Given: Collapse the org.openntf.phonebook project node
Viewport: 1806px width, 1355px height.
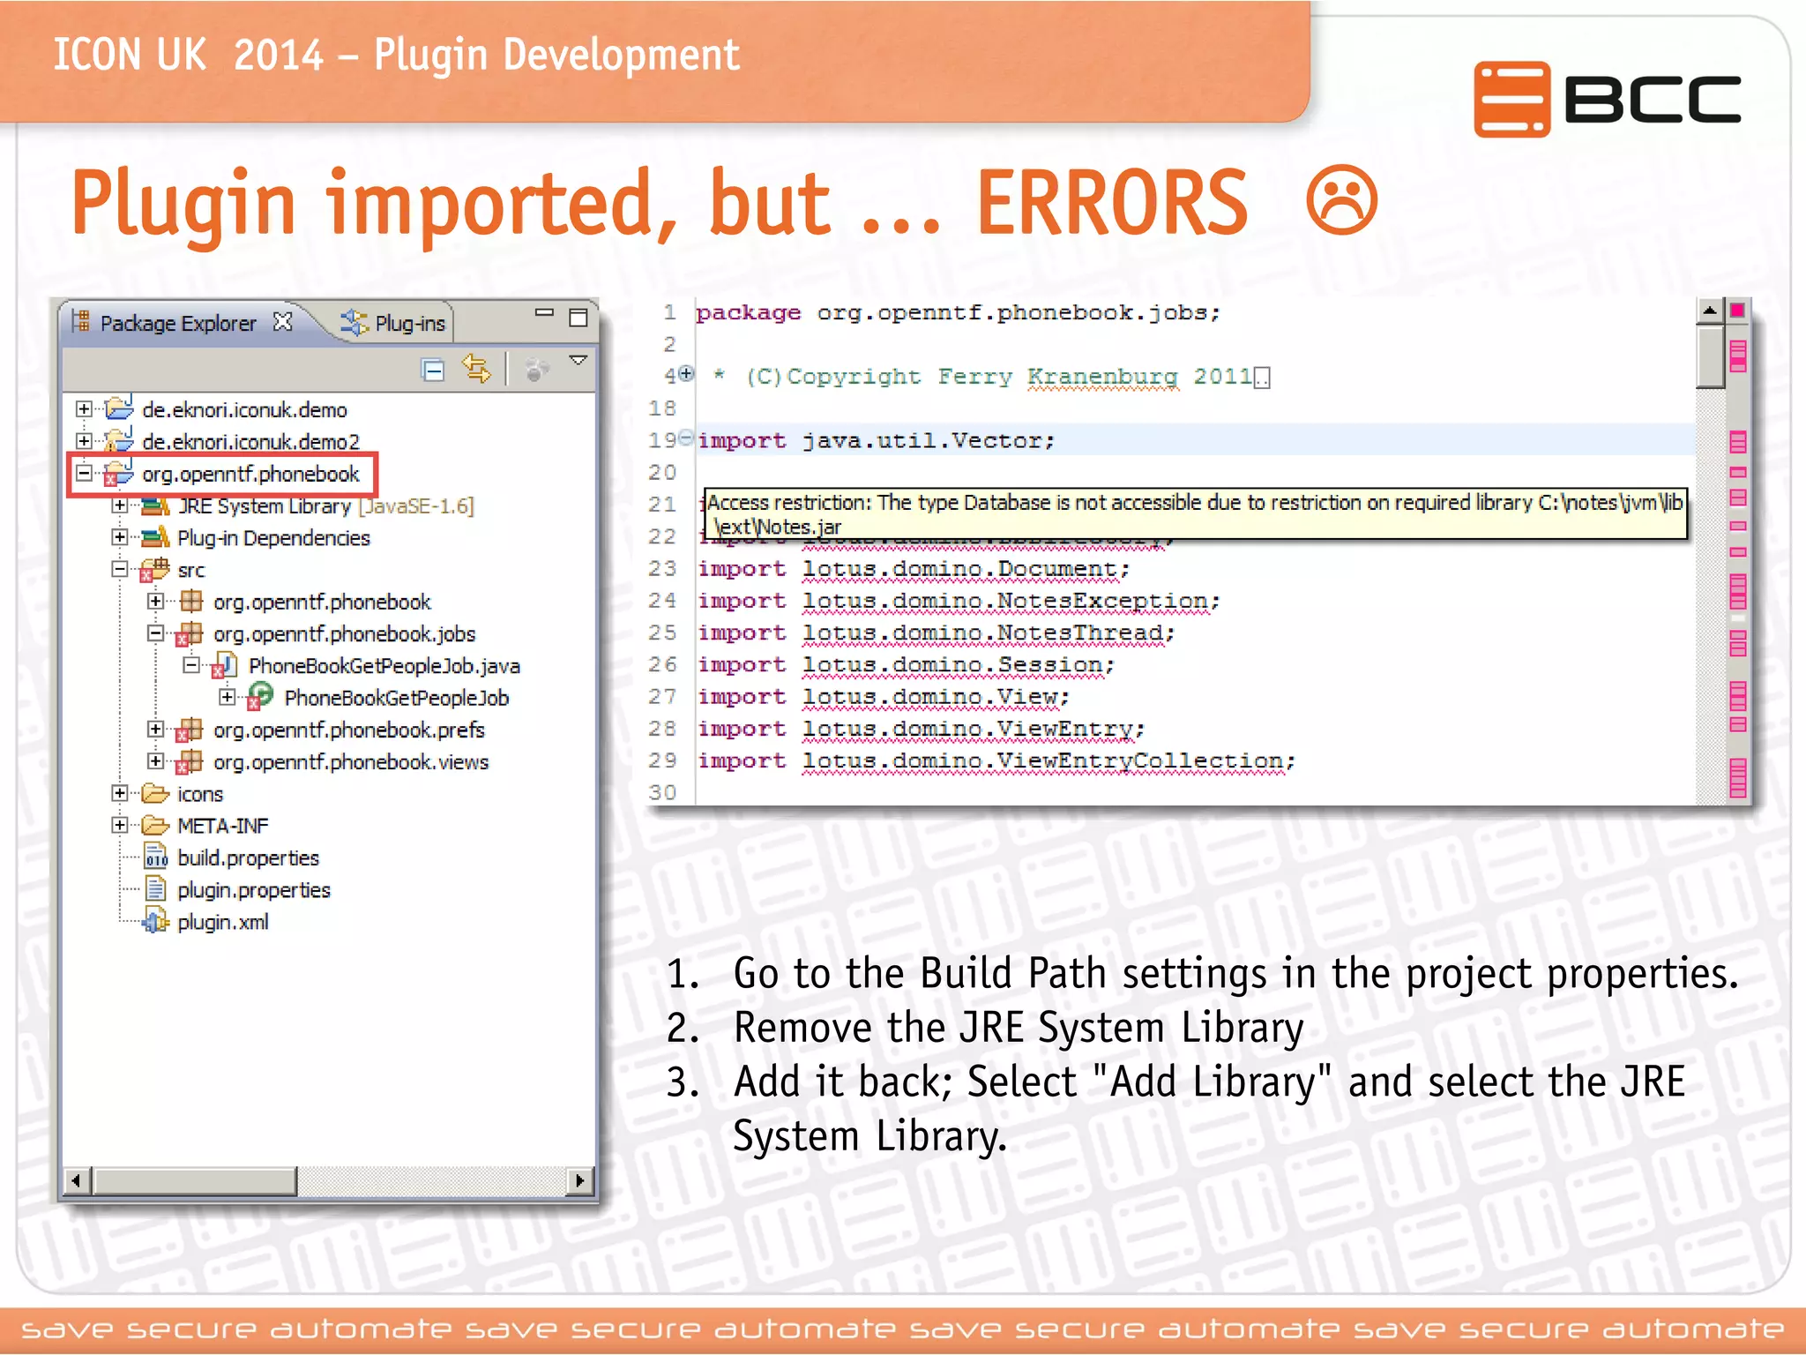Looking at the screenshot, I should [84, 473].
